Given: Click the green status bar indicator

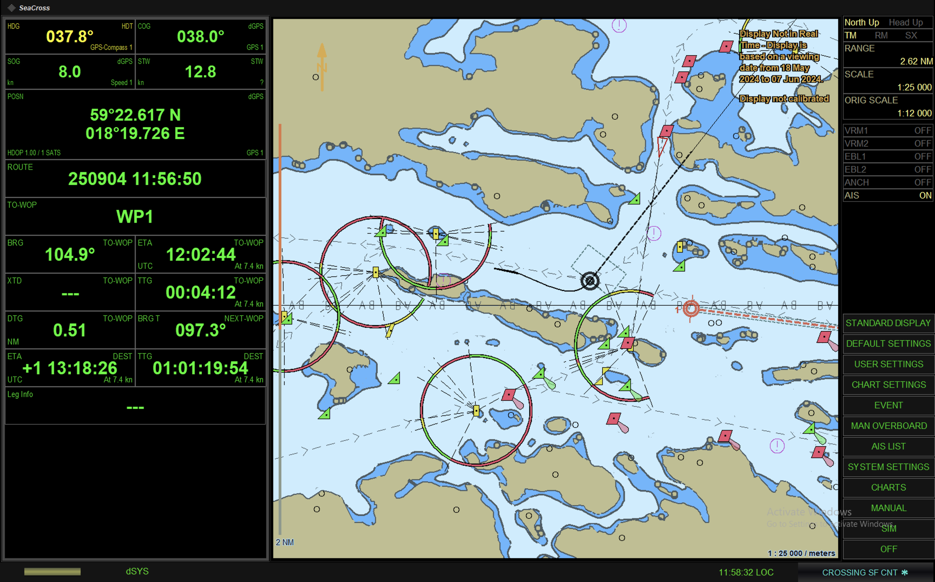Looking at the screenshot, I should [52, 572].
